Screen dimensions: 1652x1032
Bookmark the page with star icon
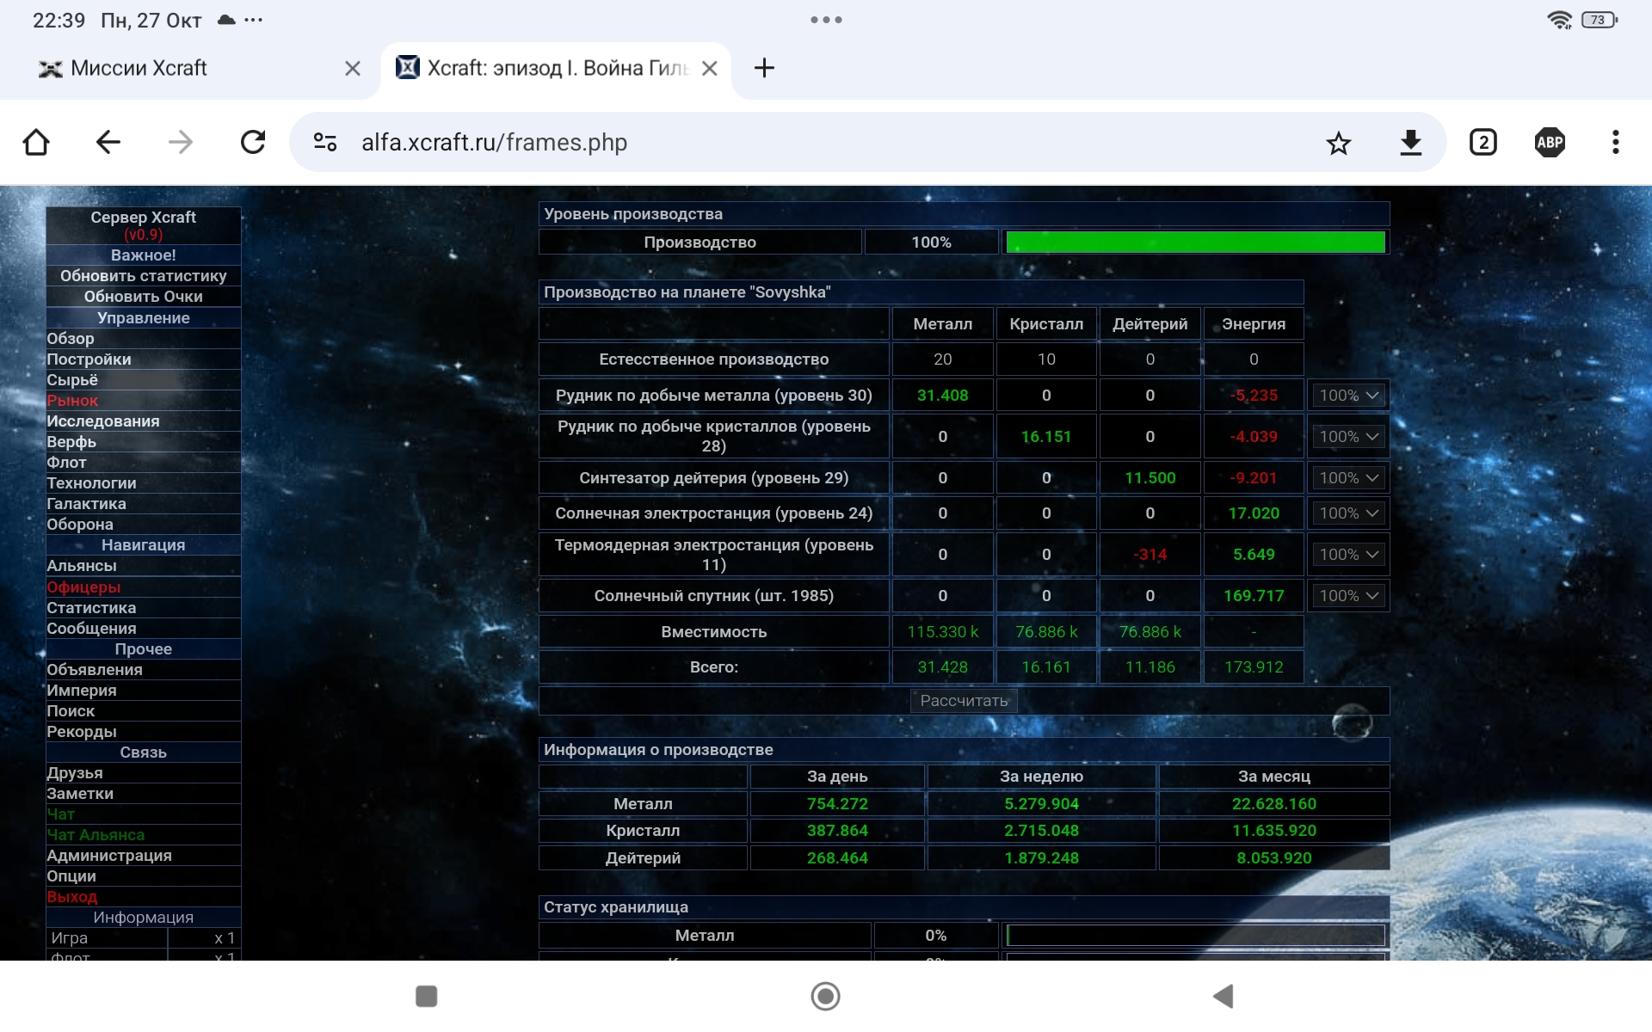pos(1338,143)
